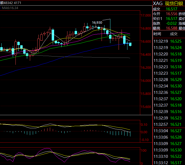Select the trade at 11:32:34
Screen dimensions: 185x165
click(169, 86)
